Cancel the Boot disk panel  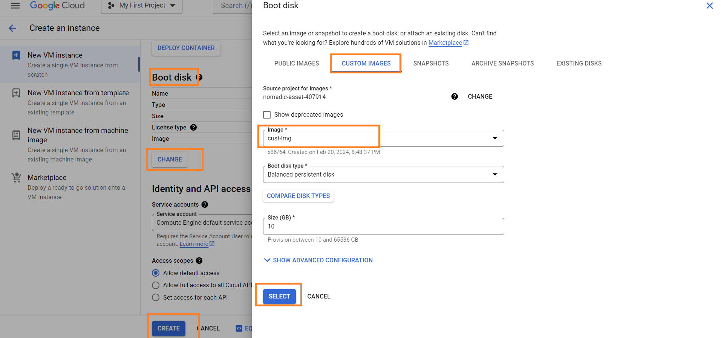pyautogui.click(x=319, y=296)
